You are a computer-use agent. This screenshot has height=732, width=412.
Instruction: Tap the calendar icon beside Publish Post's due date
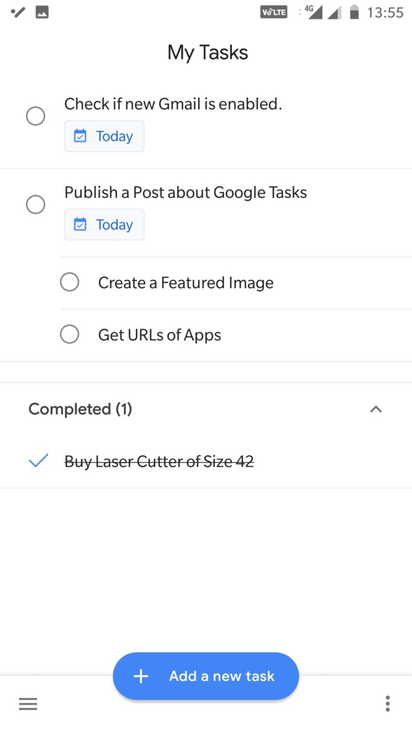[x=80, y=224]
